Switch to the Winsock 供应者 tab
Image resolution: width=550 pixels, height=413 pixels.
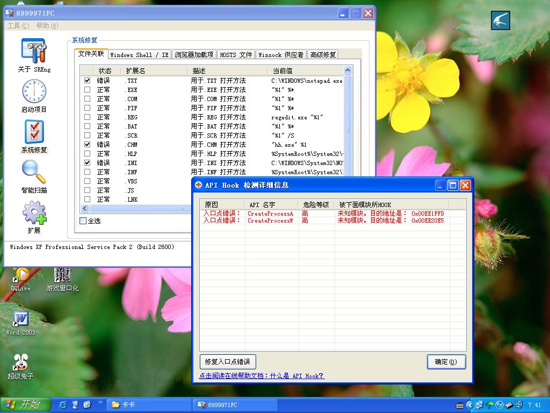pos(281,55)
